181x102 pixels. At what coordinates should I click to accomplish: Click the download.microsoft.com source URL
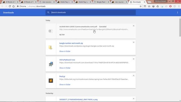(94, 63)
